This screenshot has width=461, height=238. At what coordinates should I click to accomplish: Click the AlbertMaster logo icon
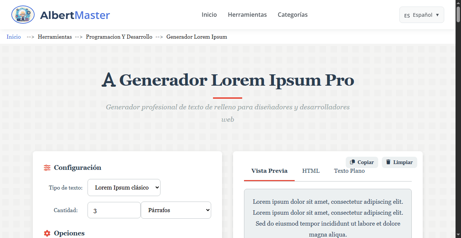click(x=23, y=15)
